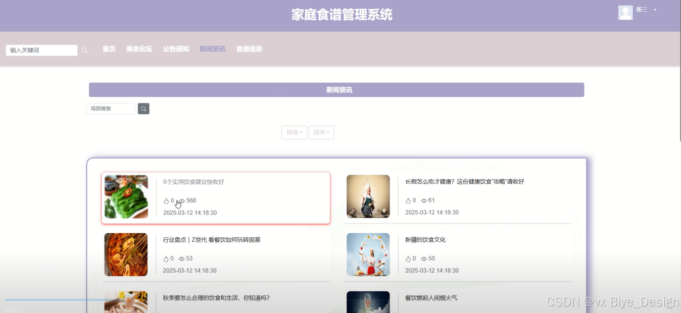Like the '长假怎么吃才健康' article thumbs-up
681x313 pixels.
(408, 200)
